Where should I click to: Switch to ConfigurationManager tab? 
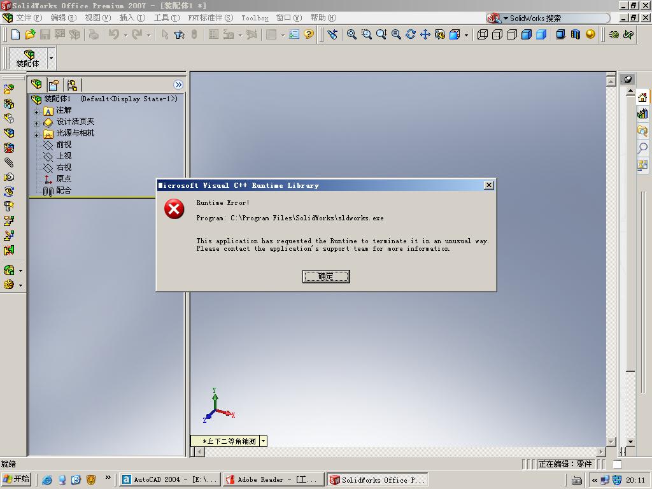click(x=72, y=85)
